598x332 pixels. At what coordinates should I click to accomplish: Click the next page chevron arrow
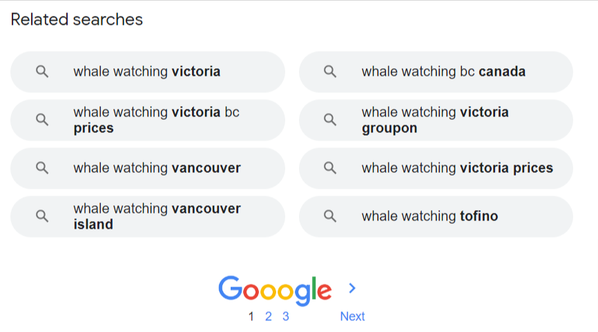point(352,289)
